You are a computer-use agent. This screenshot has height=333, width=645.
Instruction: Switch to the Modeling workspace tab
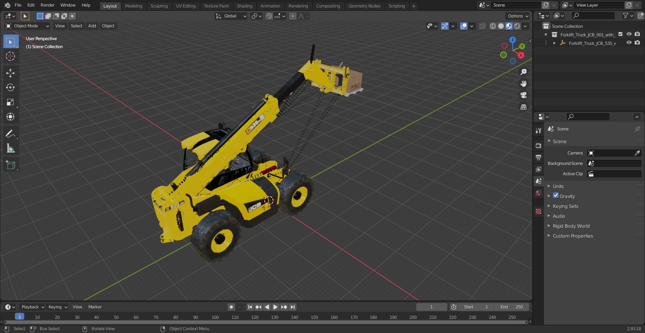(x=134, y=6)
